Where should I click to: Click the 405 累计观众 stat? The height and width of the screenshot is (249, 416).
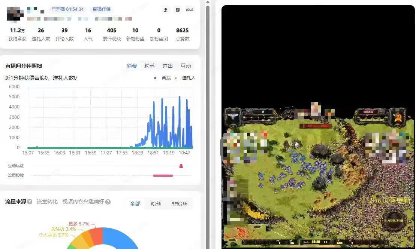pos(112,34)
